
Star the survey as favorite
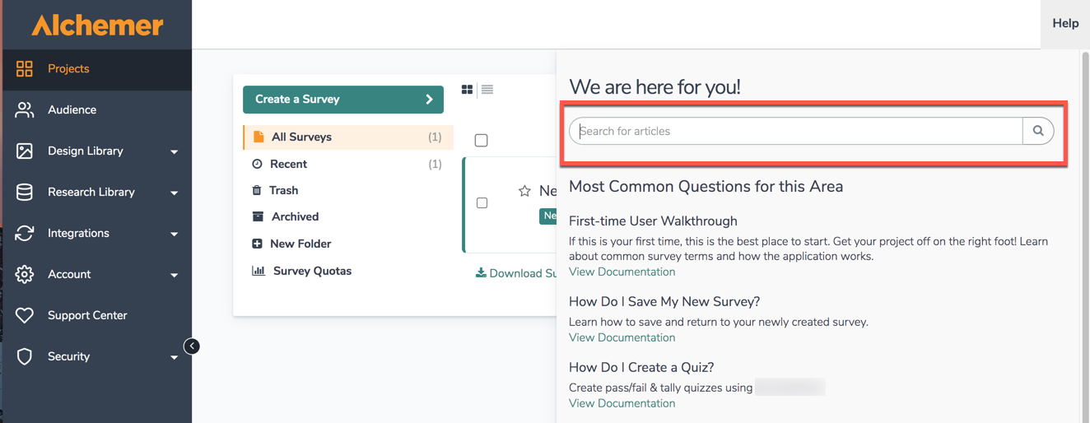524,191
